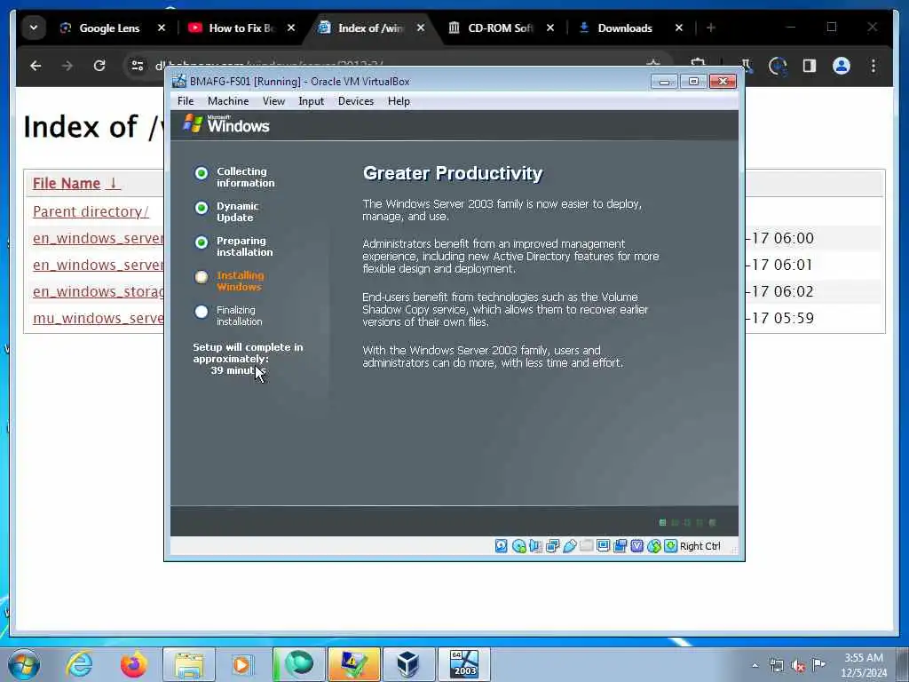
Task: Switch to the How to Fix tab
Action: click(x=241, y=28)
